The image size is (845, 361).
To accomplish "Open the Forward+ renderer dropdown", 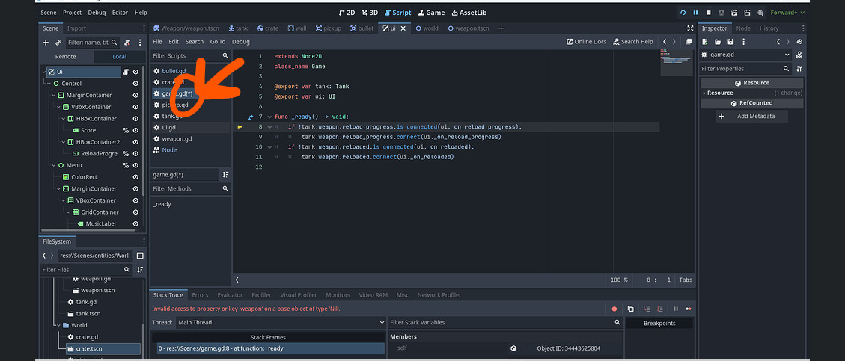I will (x=787, y=13).
